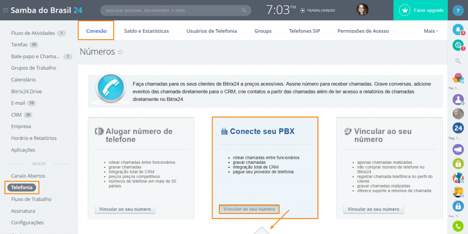Open Fluxo de Trabalho in left menu
This screenshot has width=468, height=234.
[31, 199]
